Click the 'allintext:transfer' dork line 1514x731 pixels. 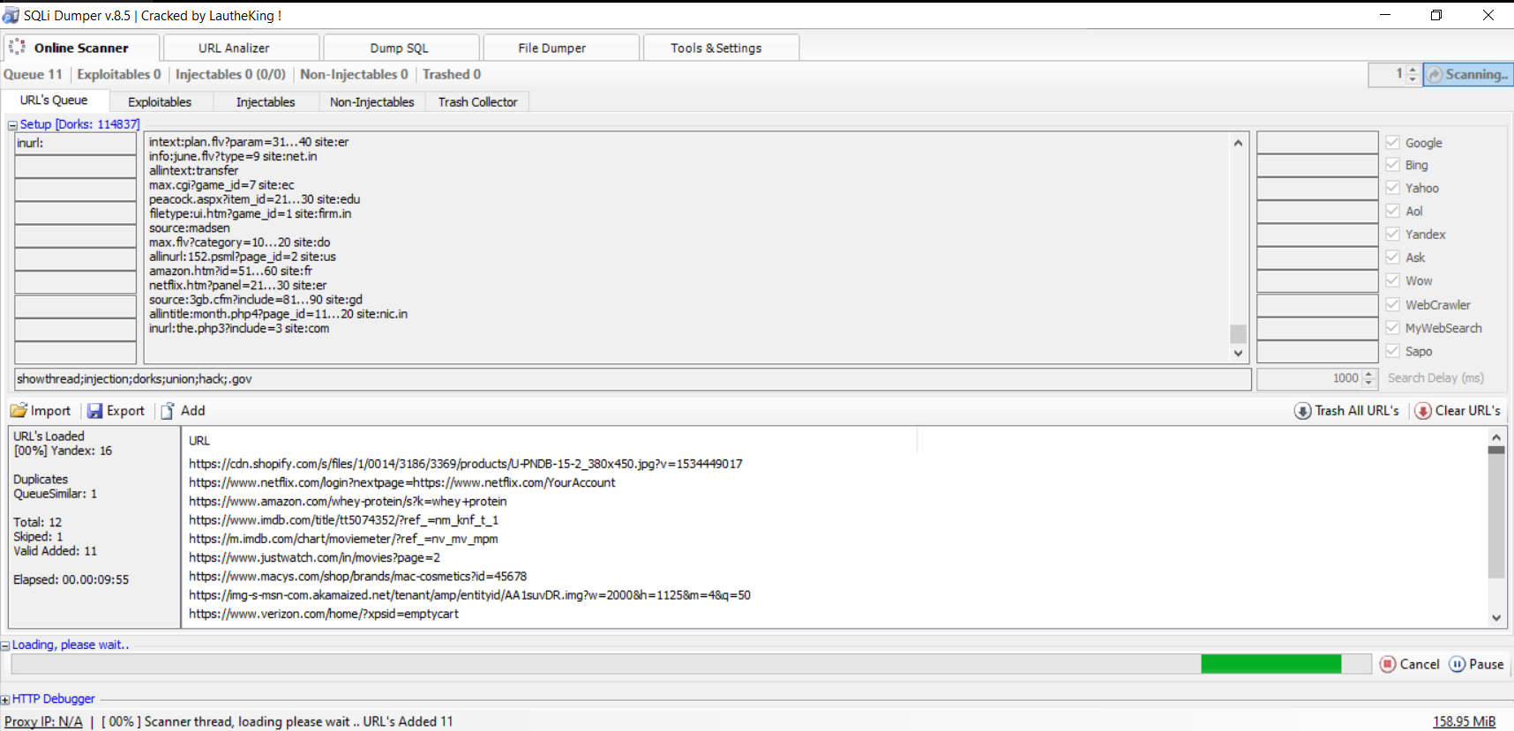tap(193, 170)
